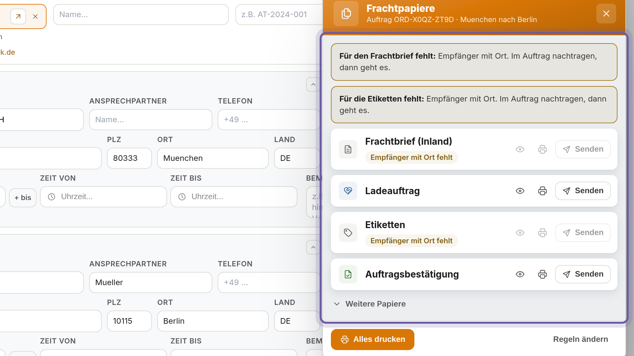Click the Frachtpapiere header documents icon

[x=346, y=14]
